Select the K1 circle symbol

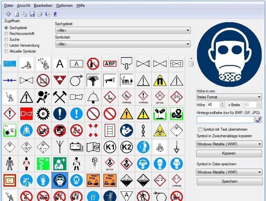(110, 147)
